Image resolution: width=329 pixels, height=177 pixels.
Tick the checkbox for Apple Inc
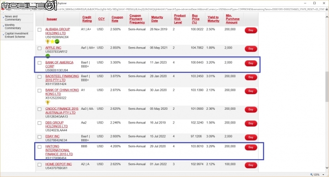(x=39, y=48)
